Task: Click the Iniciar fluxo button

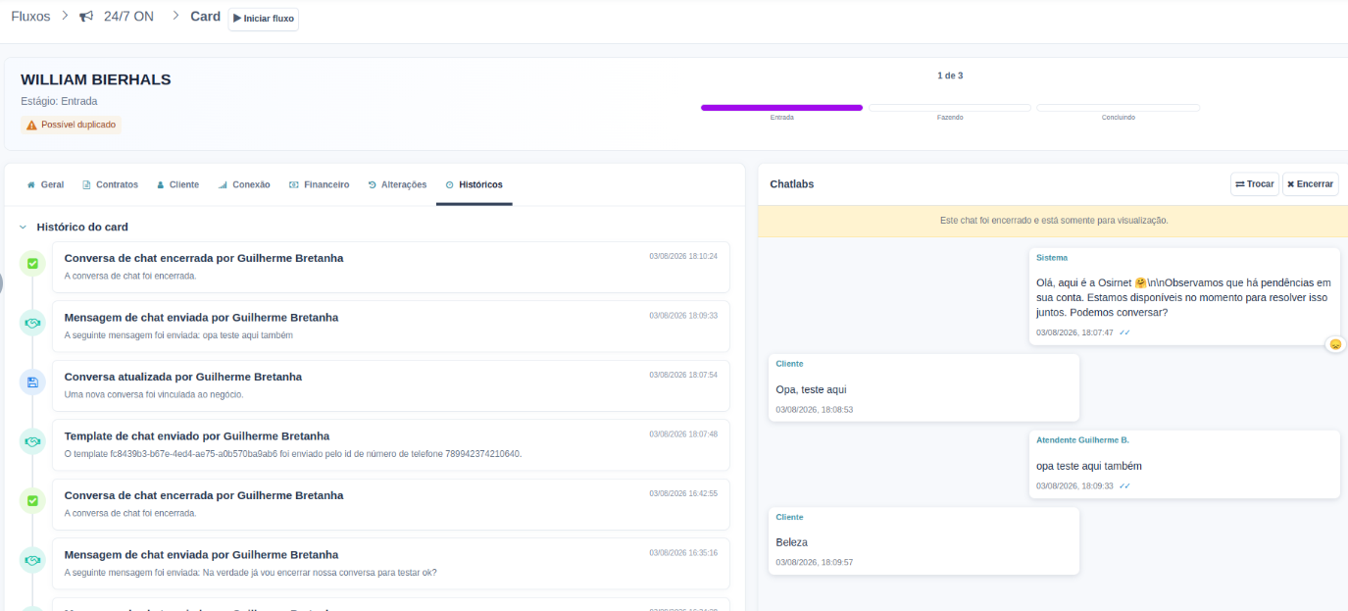Action: (x=264, y=19)
